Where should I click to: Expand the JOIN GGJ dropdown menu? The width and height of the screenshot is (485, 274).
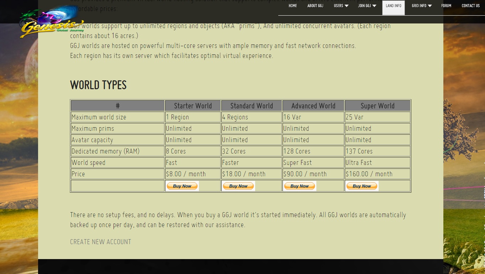click(367, 6)
